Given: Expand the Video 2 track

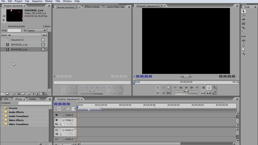Looking at the screenshot, I should point(64,115).
